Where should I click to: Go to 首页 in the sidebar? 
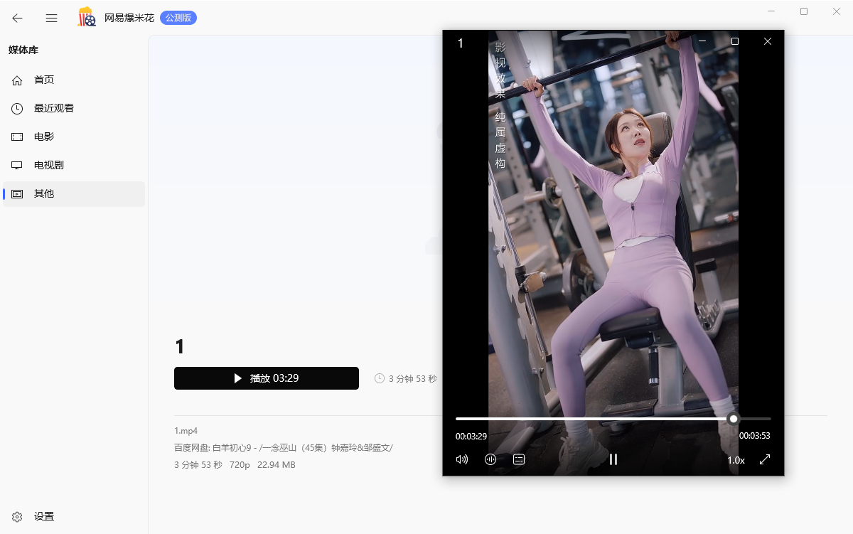pos(44,80)
